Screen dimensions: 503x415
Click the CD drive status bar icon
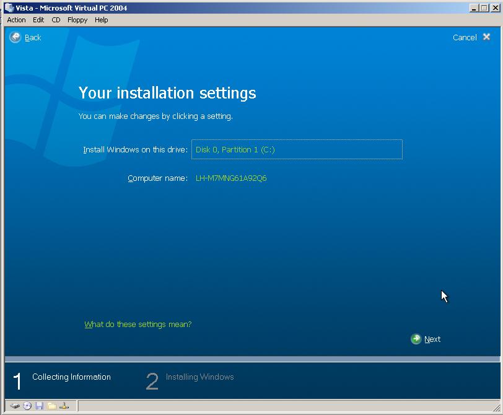tap(27, 406)
